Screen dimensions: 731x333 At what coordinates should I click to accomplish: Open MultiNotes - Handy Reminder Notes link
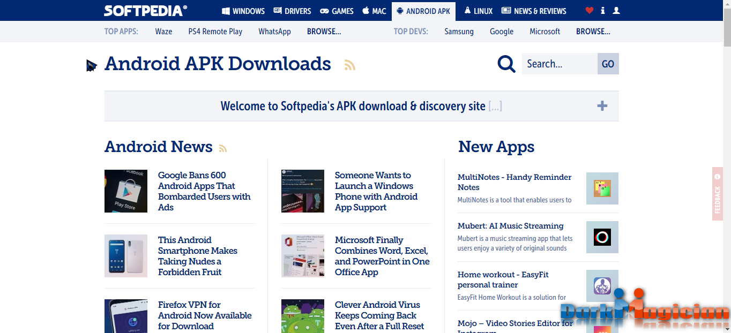coord(514,182)
